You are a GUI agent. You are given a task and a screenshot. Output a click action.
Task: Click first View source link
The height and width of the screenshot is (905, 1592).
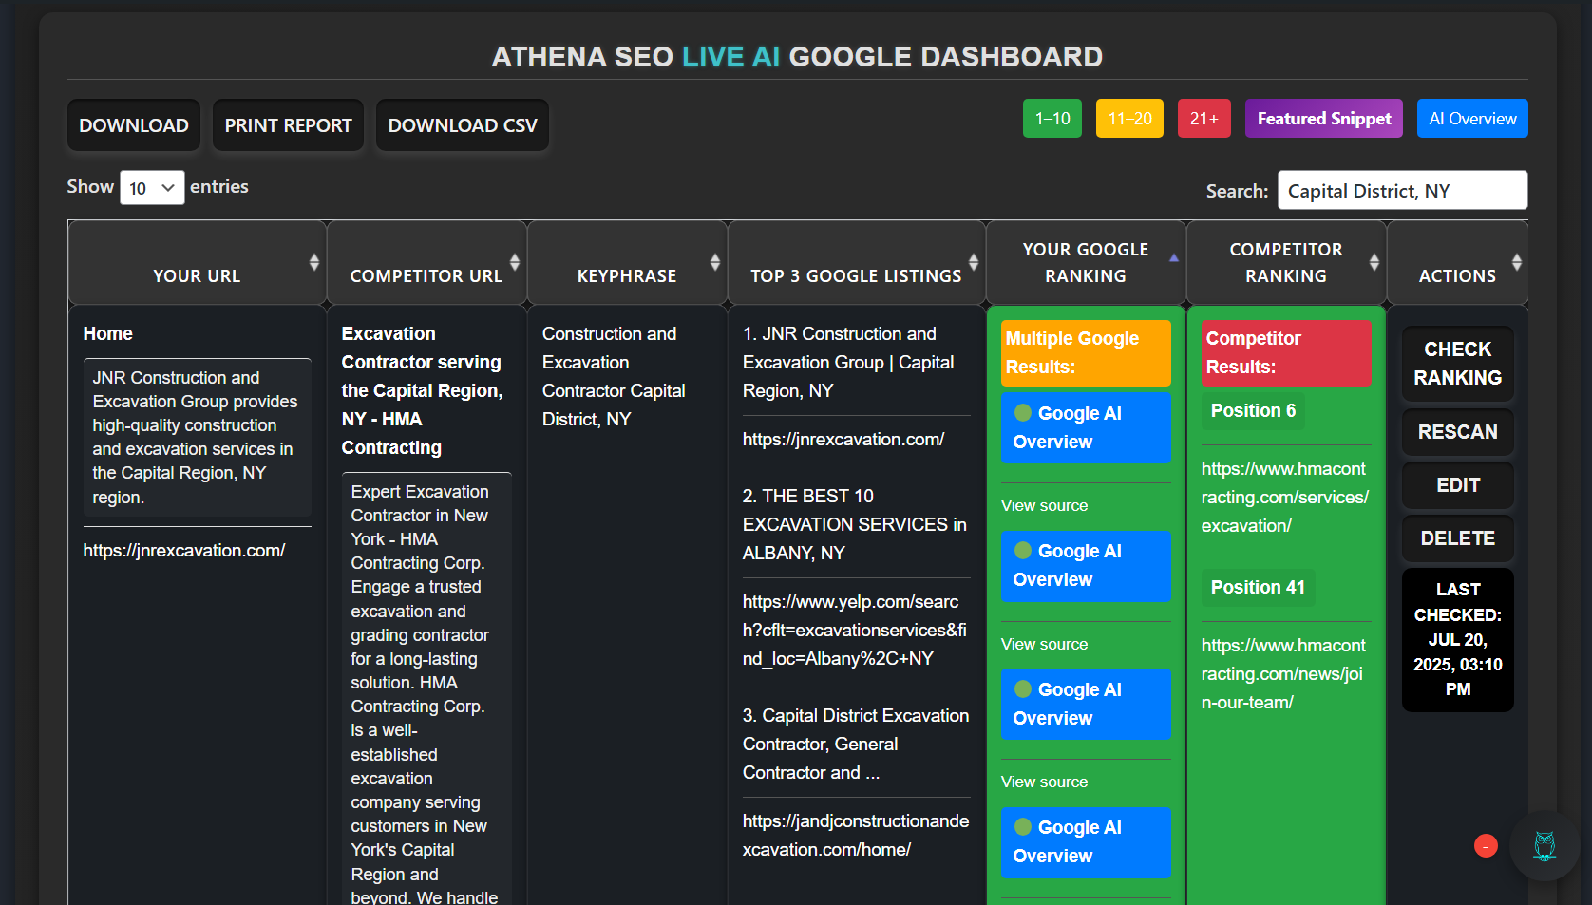click(x=1044, y=506)
